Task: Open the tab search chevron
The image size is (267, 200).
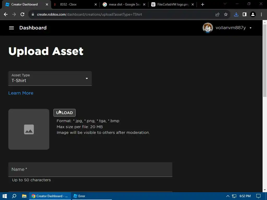Action: [x=225, y=4]
